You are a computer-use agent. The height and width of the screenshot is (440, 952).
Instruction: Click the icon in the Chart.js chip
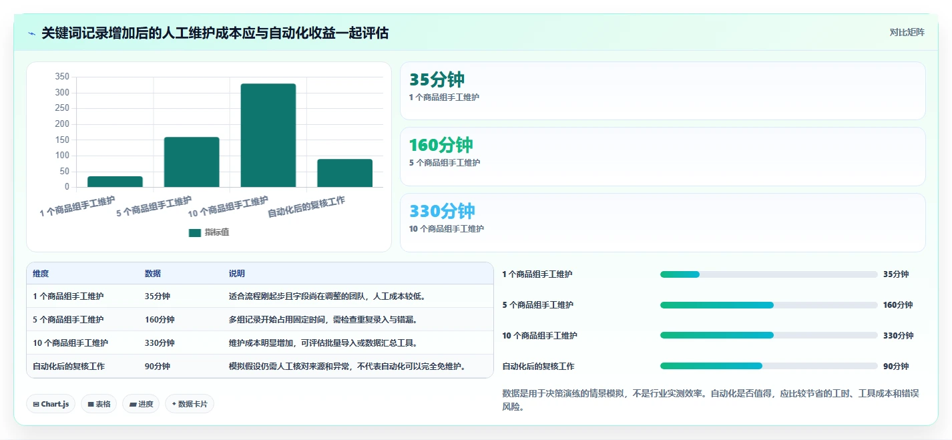(x=36, y=405)
